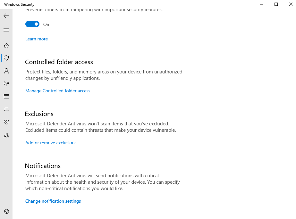The width and height of the screenshot is (296, 219).
Task: Open the hamburger navigation menu
Action: click(x=6, y=30)
